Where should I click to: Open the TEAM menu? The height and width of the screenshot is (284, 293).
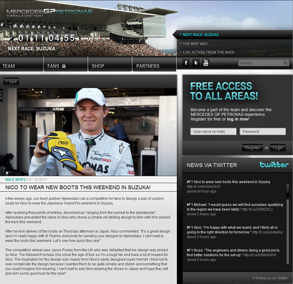click(22, 64)
